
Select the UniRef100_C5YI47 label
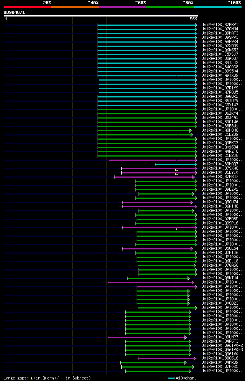[220, 105]
